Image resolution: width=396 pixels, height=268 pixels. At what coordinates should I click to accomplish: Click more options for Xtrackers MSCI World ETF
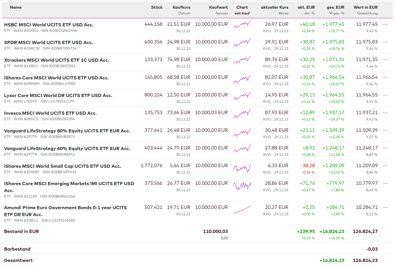(385, 60)
